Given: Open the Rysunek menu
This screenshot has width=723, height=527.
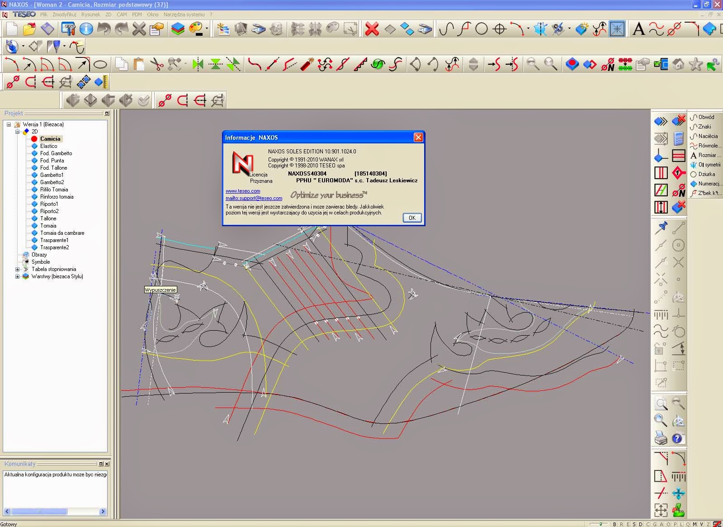Looking at the screenshot, I should click(x=91, y=14).
